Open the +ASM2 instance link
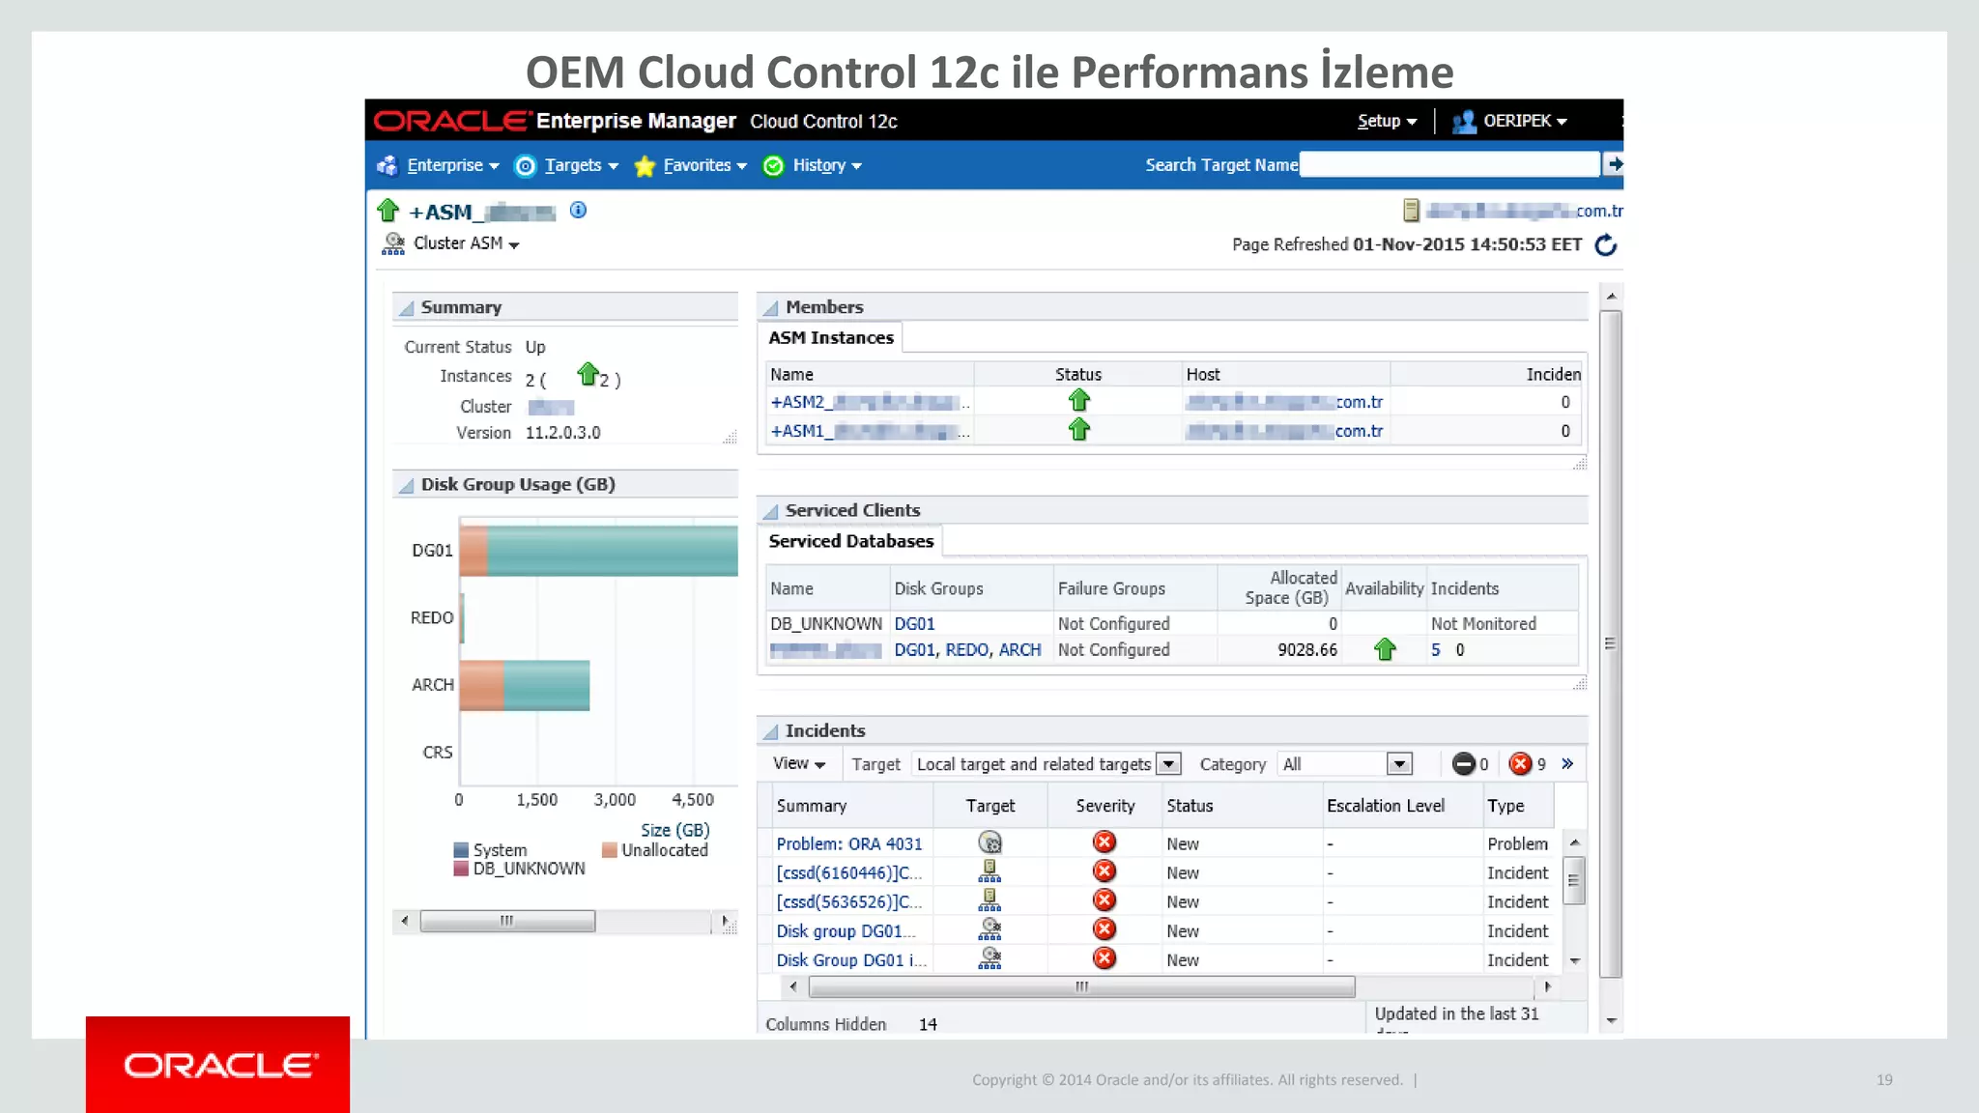This screenshot has height=1113, width=1979. point(870,402)
